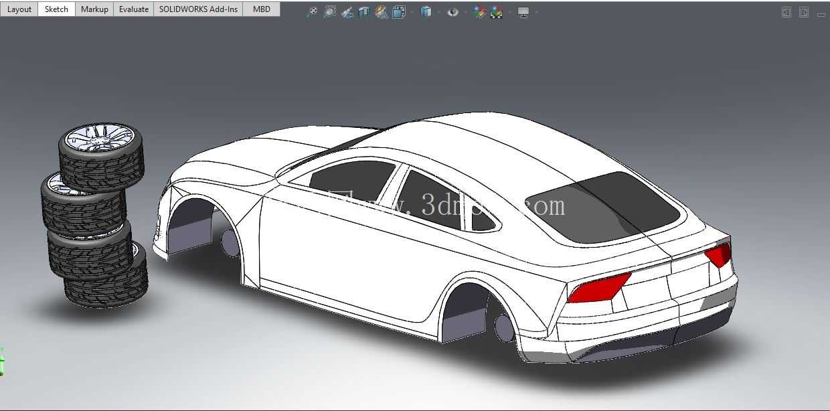Open the SOLIDWORKS Add-Ins tab
830x411 pixels.
pos(198,9)
